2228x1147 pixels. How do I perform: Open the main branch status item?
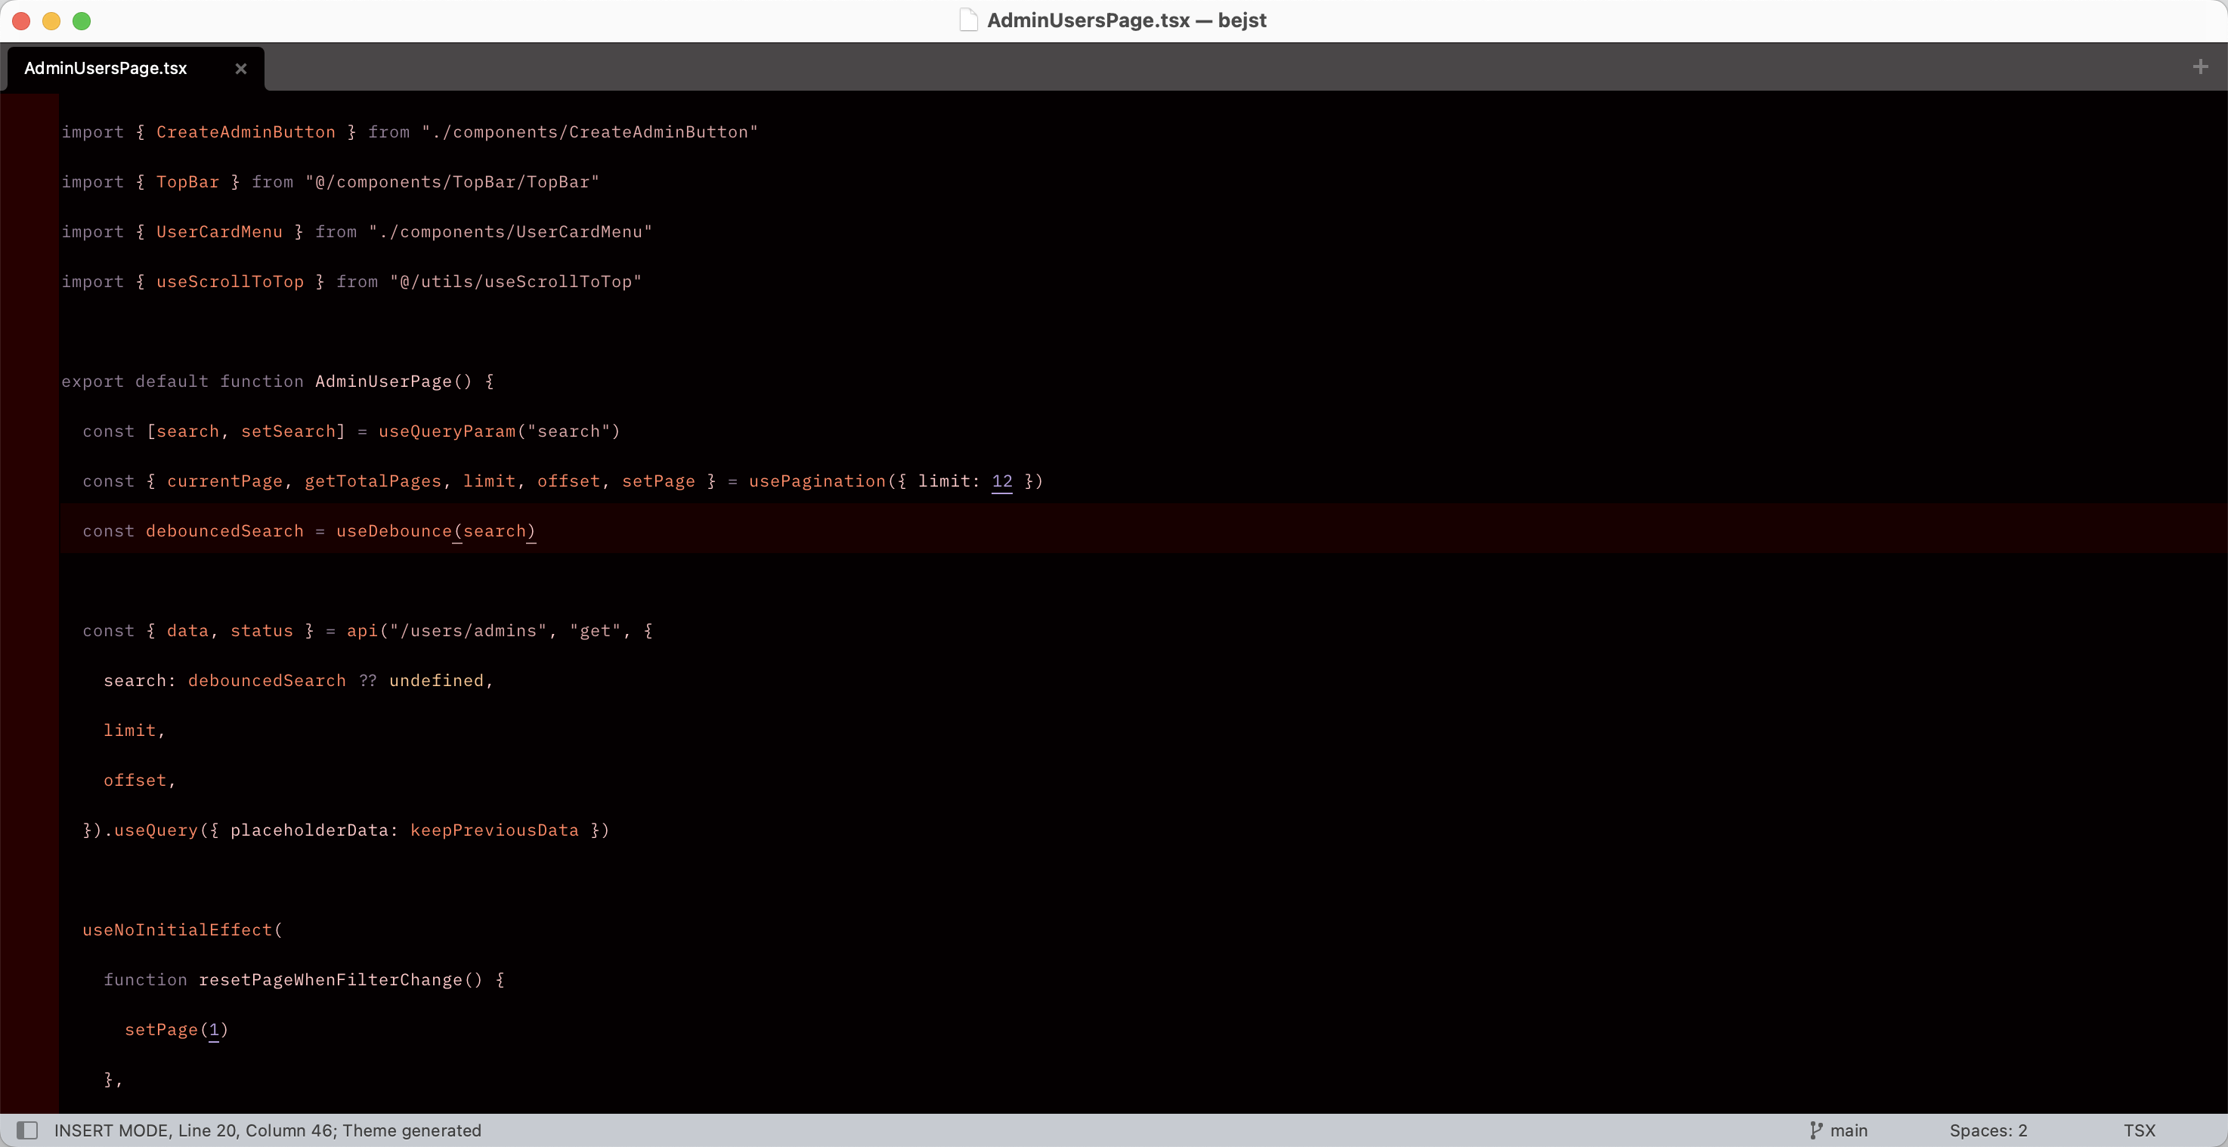(x=1839, y=1130)
